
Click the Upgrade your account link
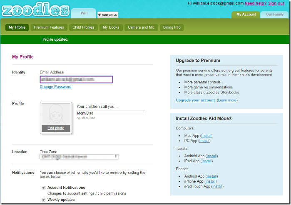[x=195, y=100]
